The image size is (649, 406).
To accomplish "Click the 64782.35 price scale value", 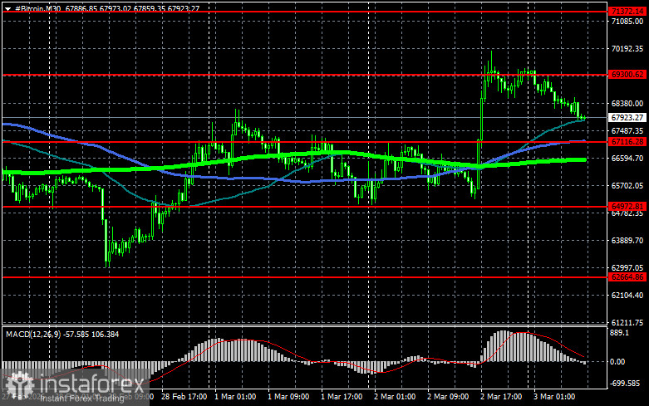I will pos(627,213).
